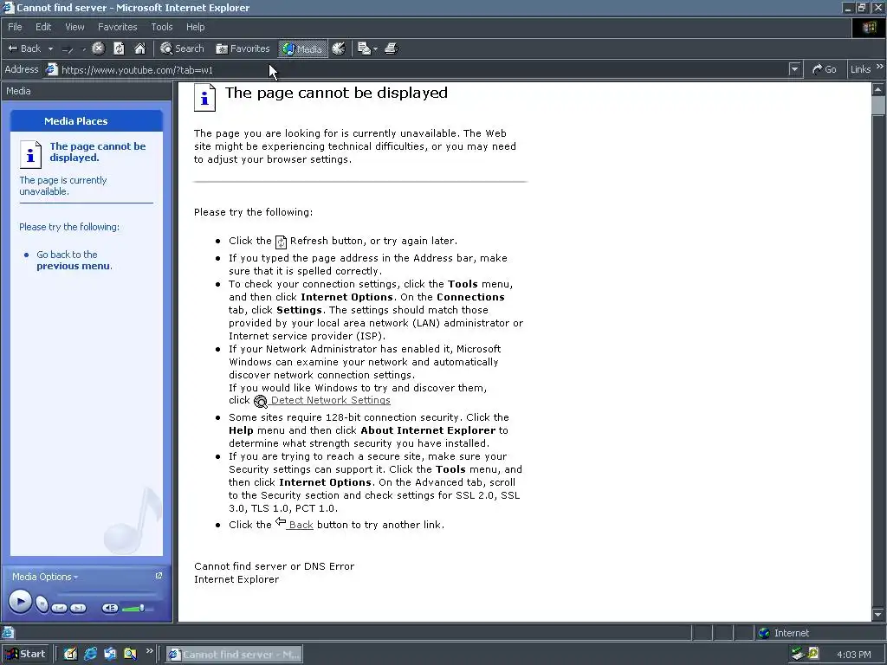Click the Detect Network Settings link
This screenshot has height=665, width=887.
coord(330,400)
